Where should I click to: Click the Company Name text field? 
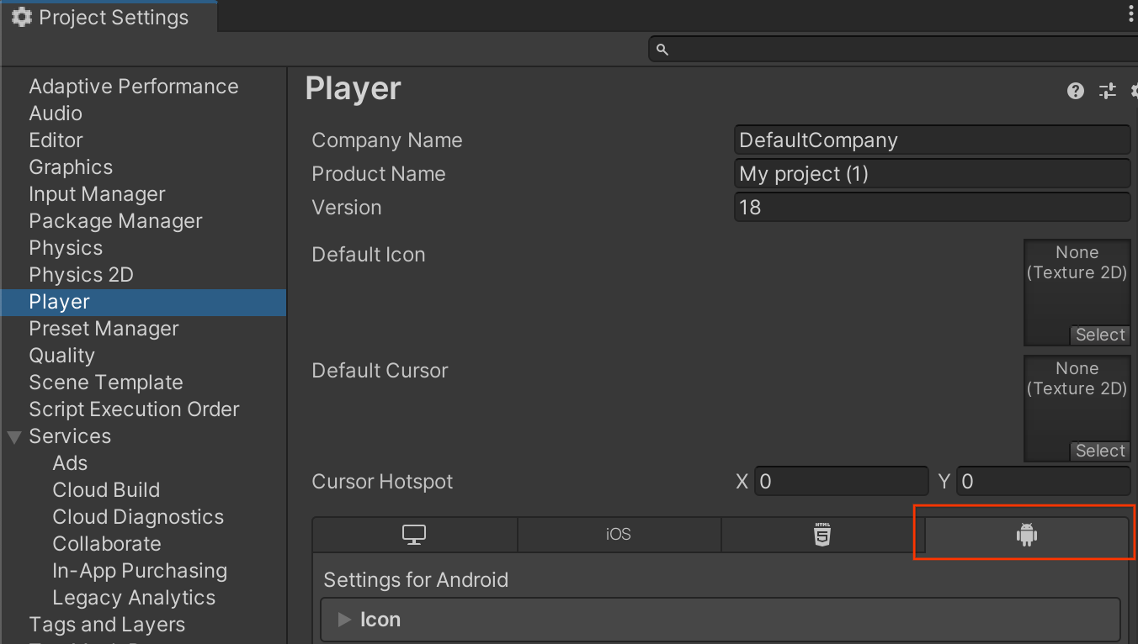931,140
